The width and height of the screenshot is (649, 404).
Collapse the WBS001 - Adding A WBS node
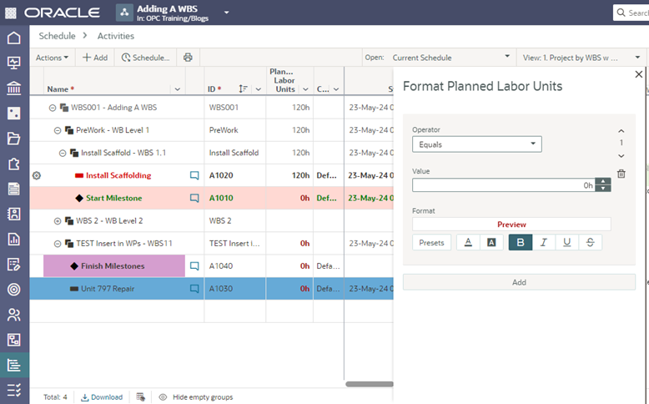[53, 108]
